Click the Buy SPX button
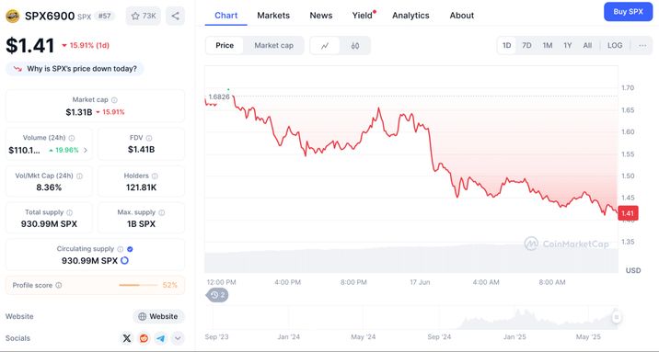This screenshot has height=352, width=659. tap(628, 12)
